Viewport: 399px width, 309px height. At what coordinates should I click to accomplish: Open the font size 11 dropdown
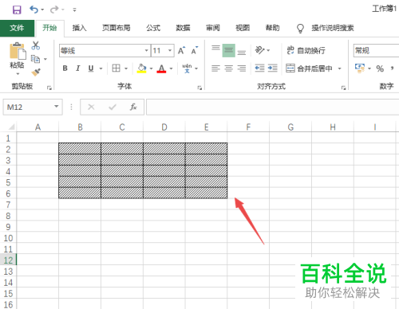[170, 50]
